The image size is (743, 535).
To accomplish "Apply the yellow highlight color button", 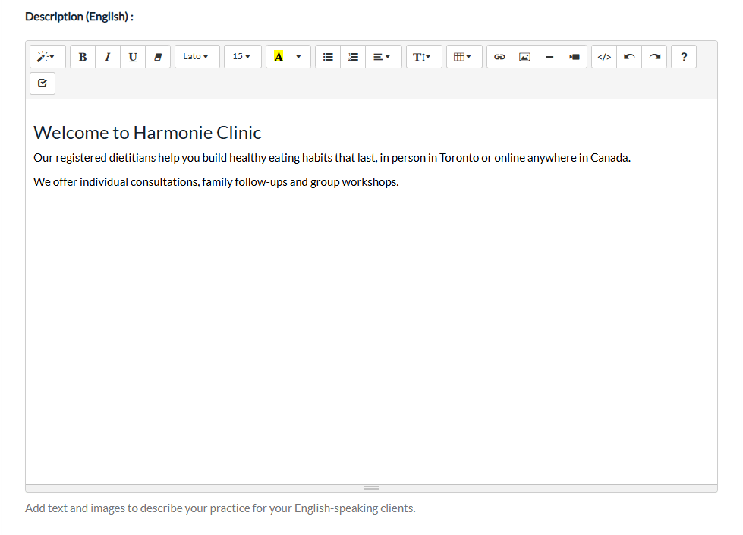I will tap(279, 57).
